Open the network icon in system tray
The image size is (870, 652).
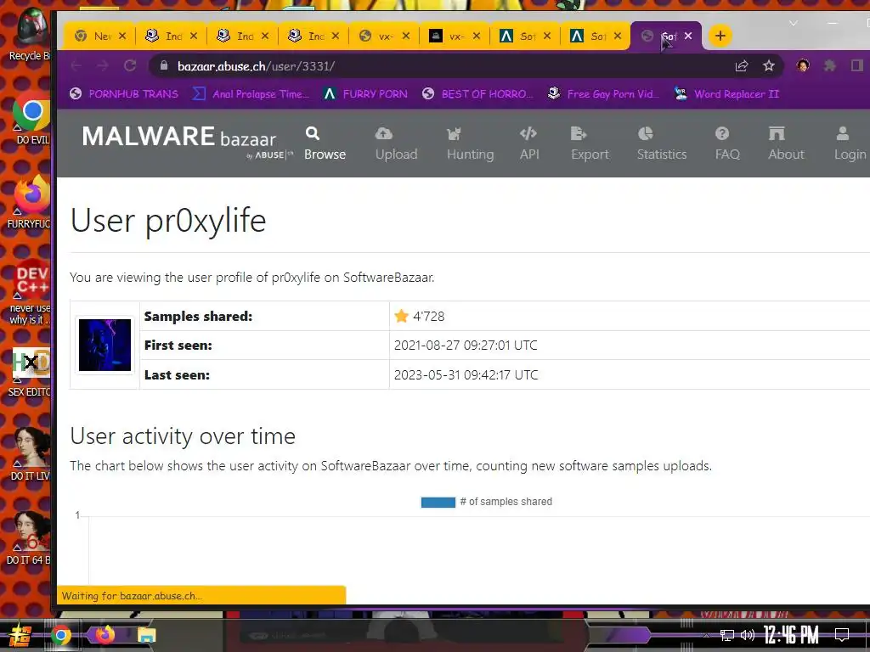726,635
